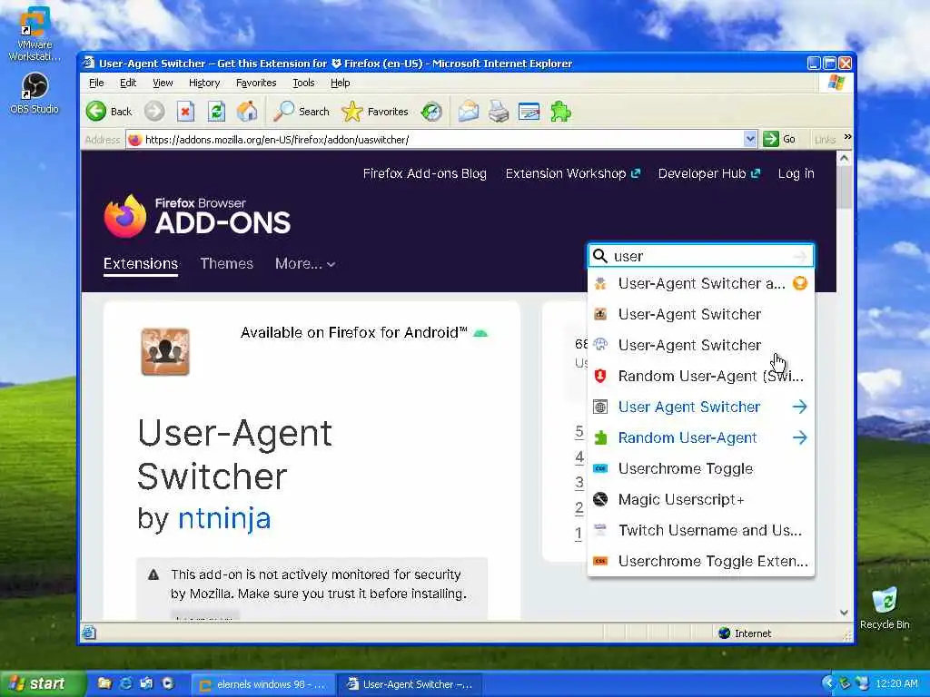Expand hidden system tray icons arrow
The width and height of the screenshot is (930, 697).
click(x=828, y=683)
